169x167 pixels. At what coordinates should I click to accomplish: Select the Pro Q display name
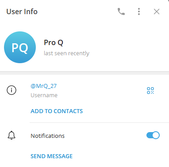[x=54, y=43]
